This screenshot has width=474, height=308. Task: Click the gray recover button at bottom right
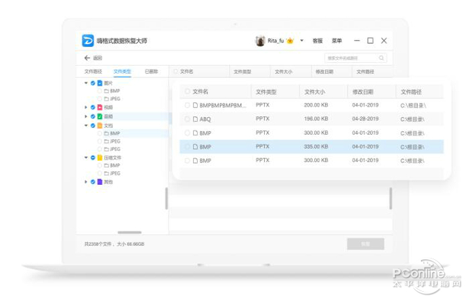click(x=366, y=244)
